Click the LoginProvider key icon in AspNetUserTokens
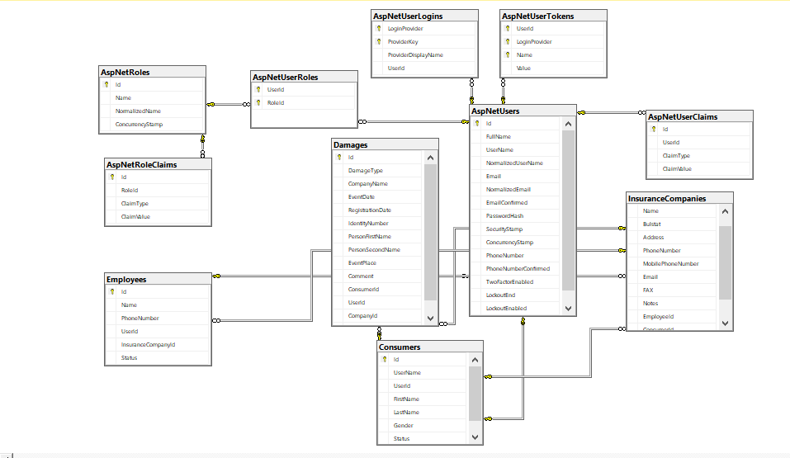This screenshot has width=790, height=458. (x=508, y=42)
